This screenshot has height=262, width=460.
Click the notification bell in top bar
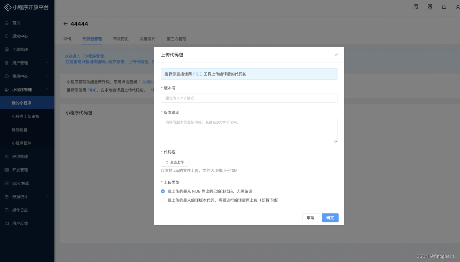444,6
